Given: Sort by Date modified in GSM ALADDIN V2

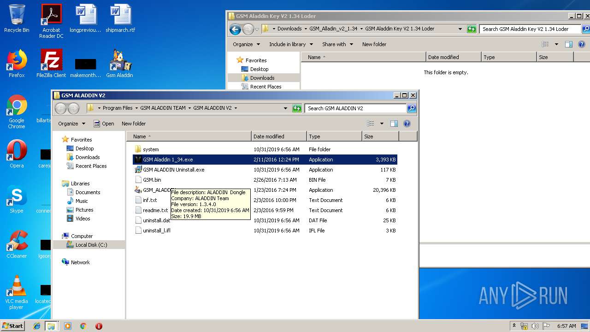Looking at the screenshot, I should click(279, 136).
